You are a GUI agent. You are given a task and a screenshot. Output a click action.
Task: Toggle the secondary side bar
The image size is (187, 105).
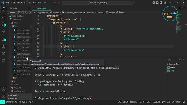point(161,3)
